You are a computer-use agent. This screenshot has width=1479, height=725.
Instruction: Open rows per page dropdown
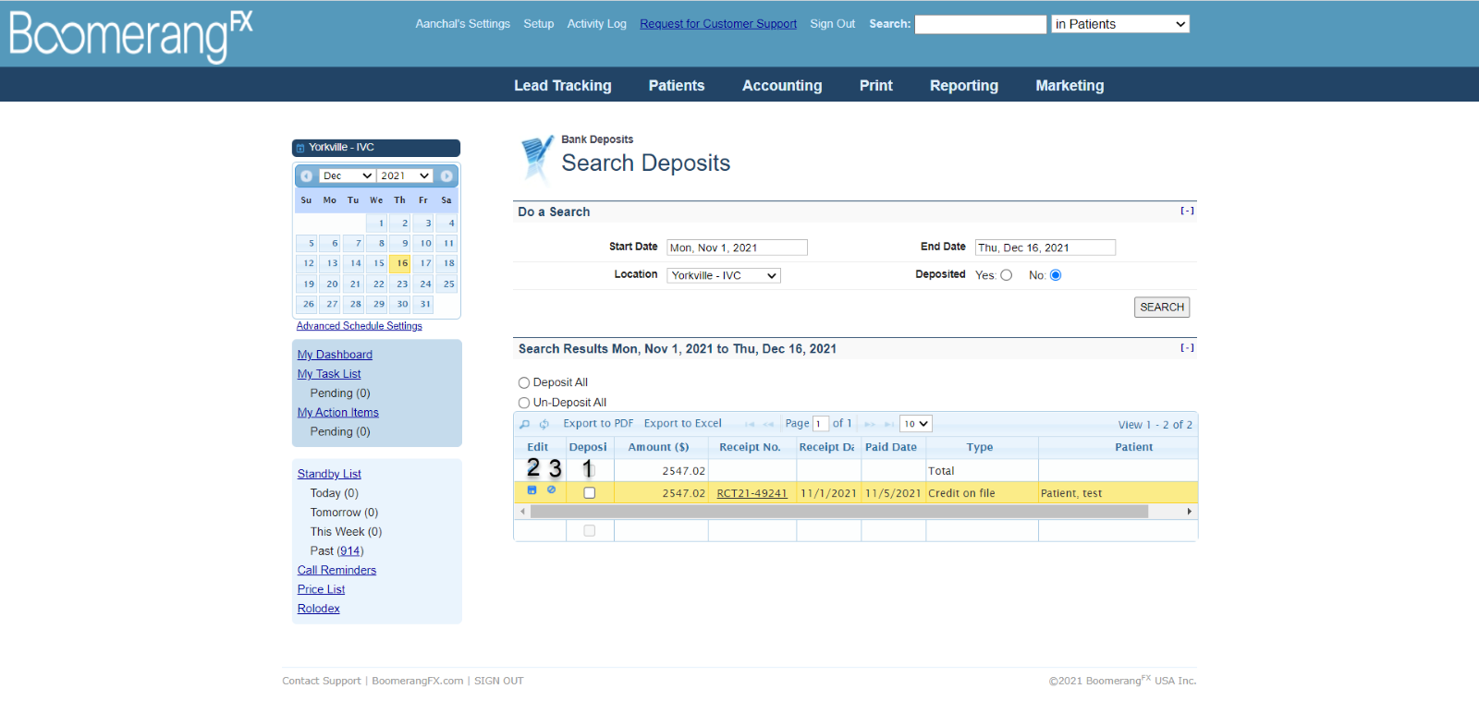click(915, 424)
